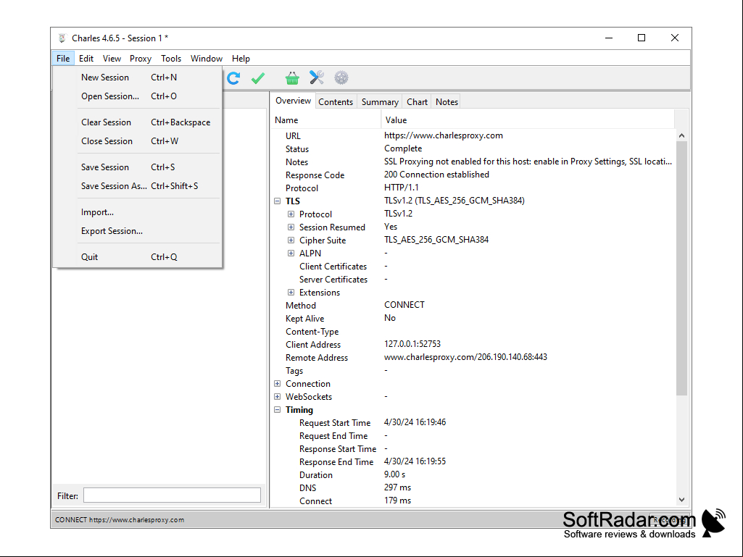Click status bar text CONNECT https://www.charlesproxy.com
Screen dimensions: 743x557
click(120, 519)
